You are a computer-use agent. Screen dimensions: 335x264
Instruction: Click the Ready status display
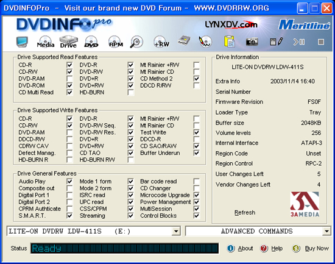pos(124,248)
